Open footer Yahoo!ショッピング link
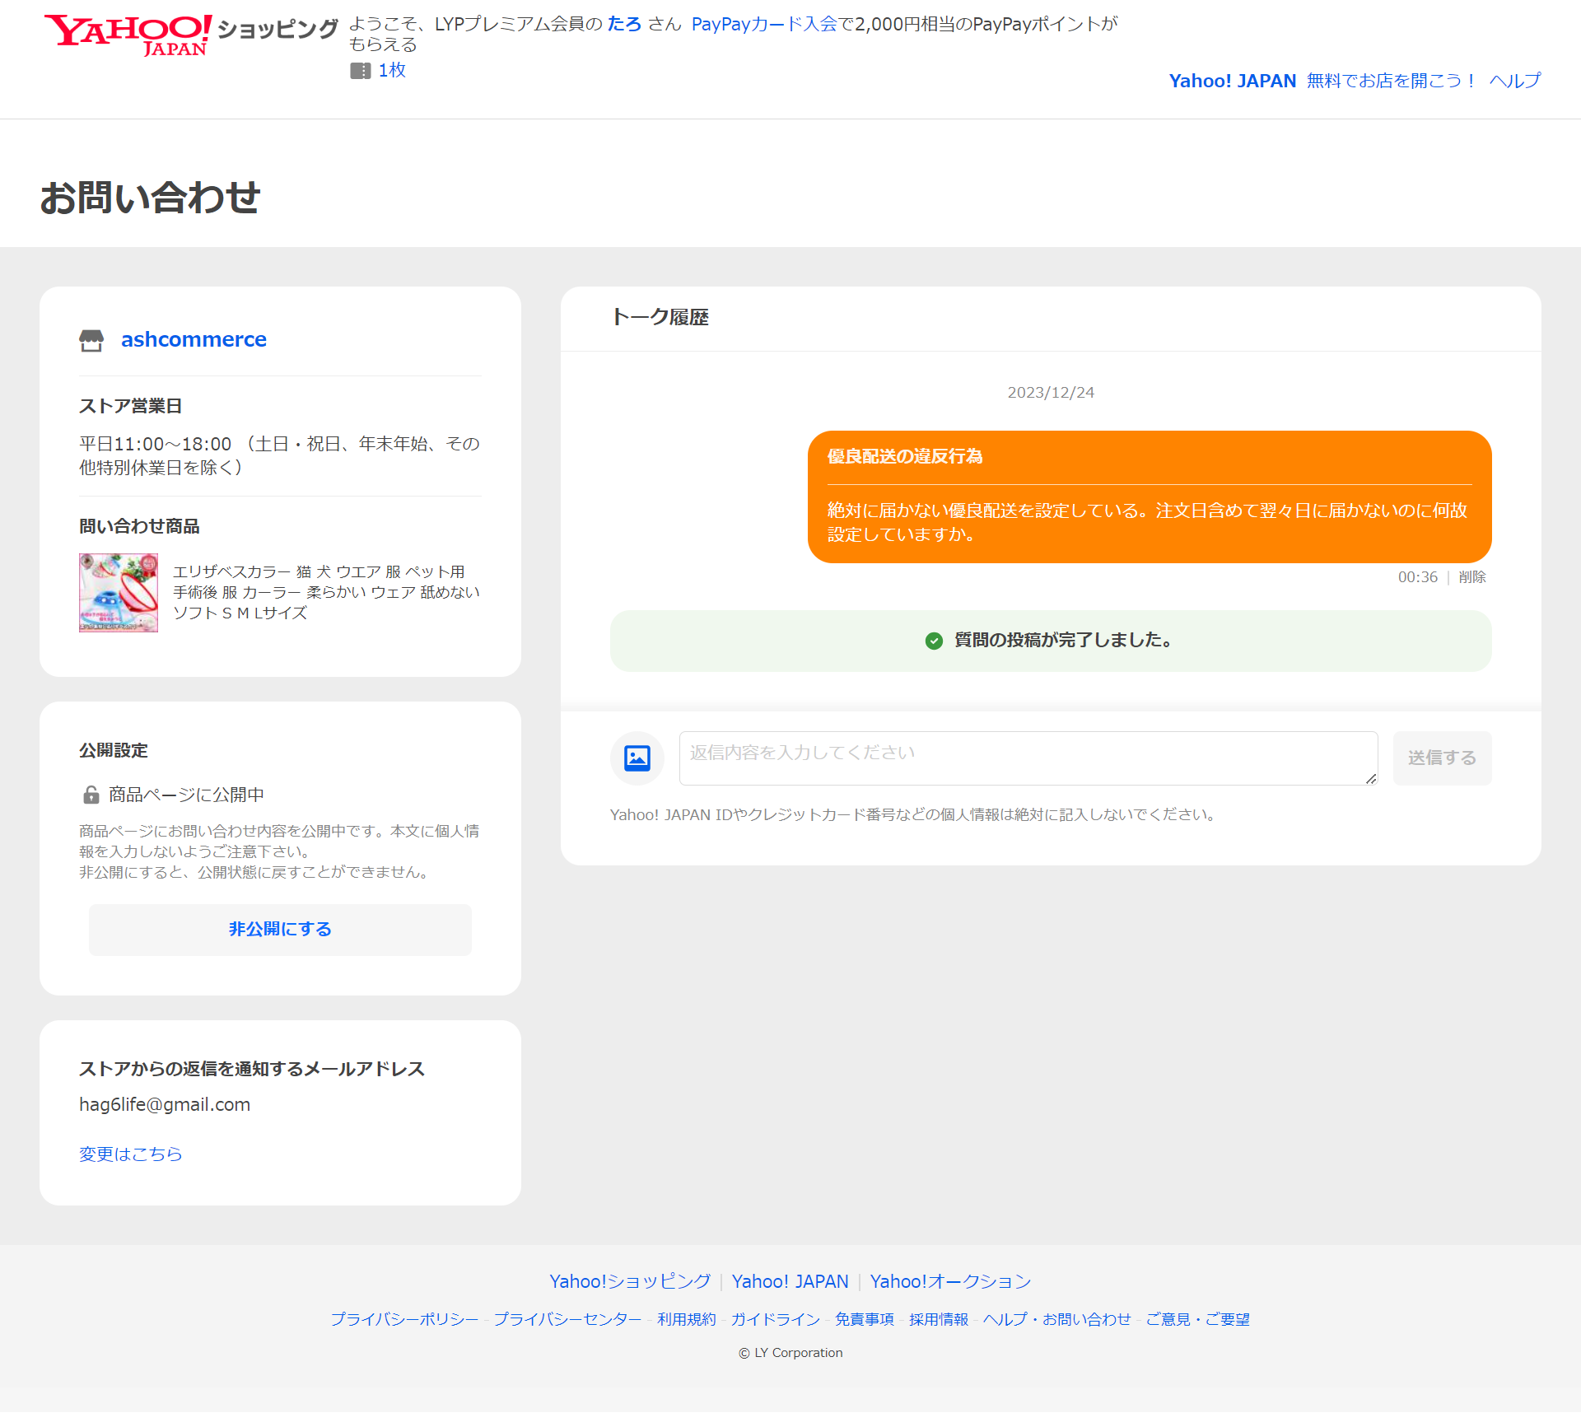 coord(630,1281)
